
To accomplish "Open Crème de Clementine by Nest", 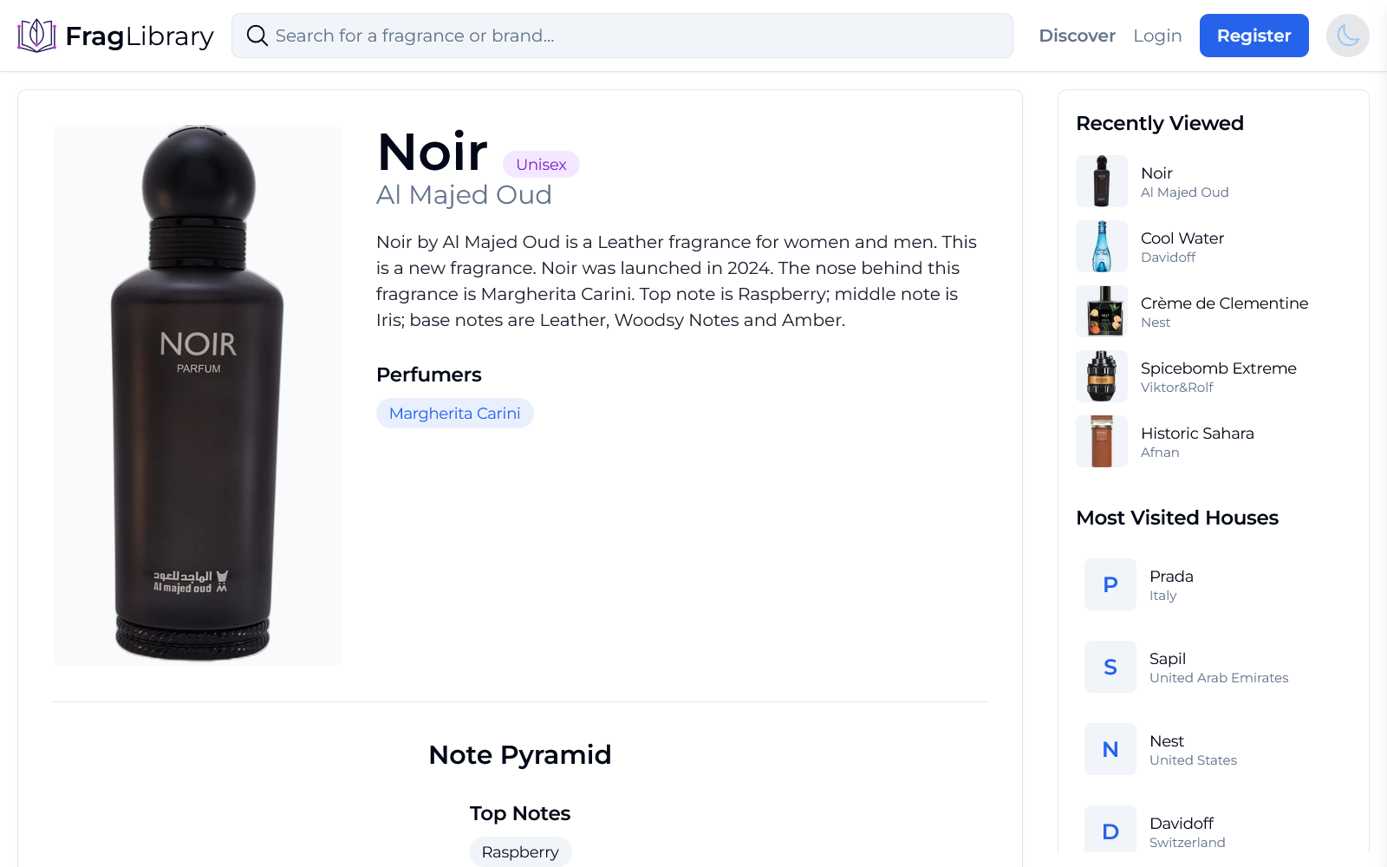I will pyautogui.click(x=1224, y=303).
